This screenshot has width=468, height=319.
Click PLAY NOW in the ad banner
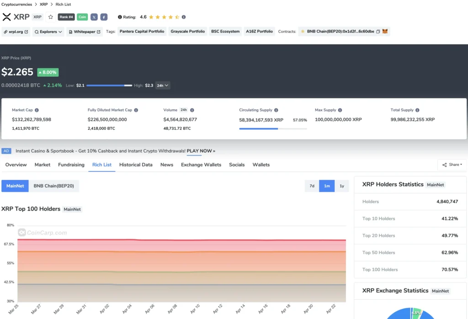coord(201,151)
